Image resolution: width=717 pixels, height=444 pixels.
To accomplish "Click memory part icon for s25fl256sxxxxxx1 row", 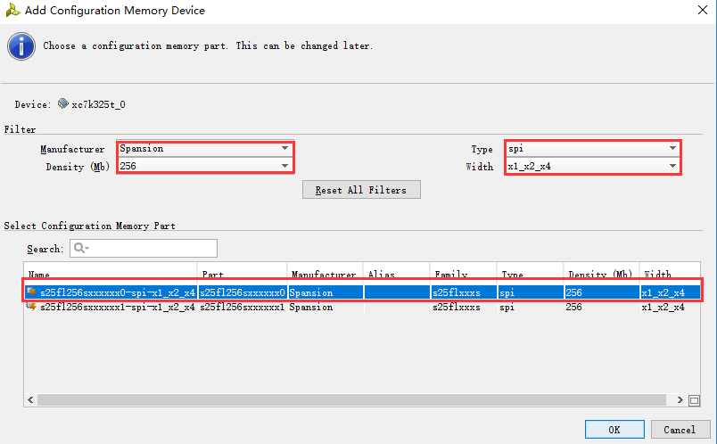I will (31, 307).
